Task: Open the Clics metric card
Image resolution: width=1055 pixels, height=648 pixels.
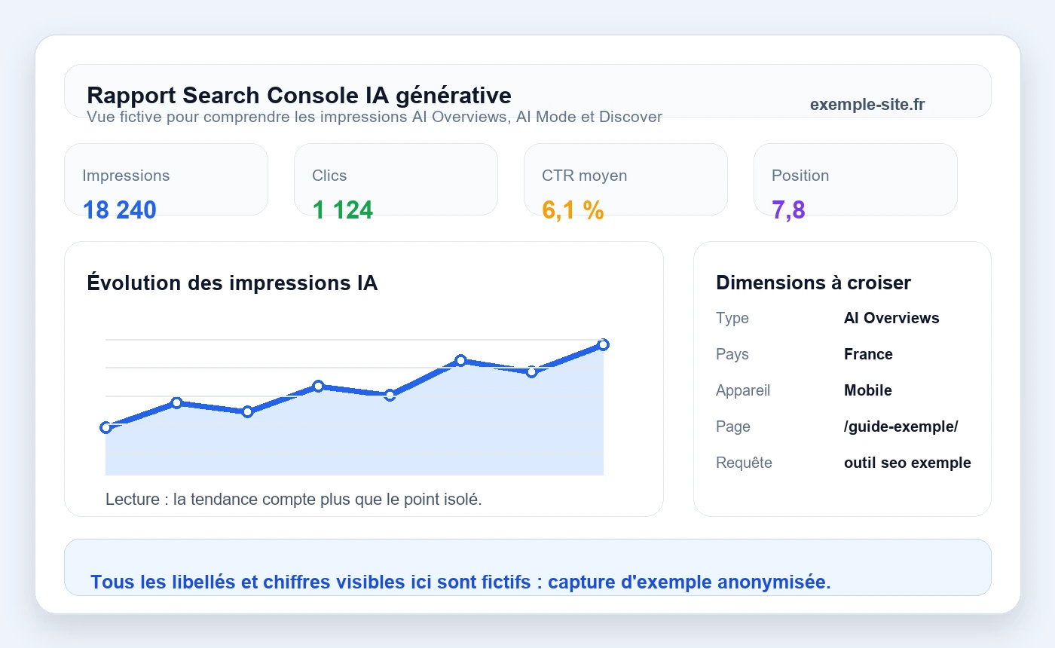Action: (x=396, y=179)
